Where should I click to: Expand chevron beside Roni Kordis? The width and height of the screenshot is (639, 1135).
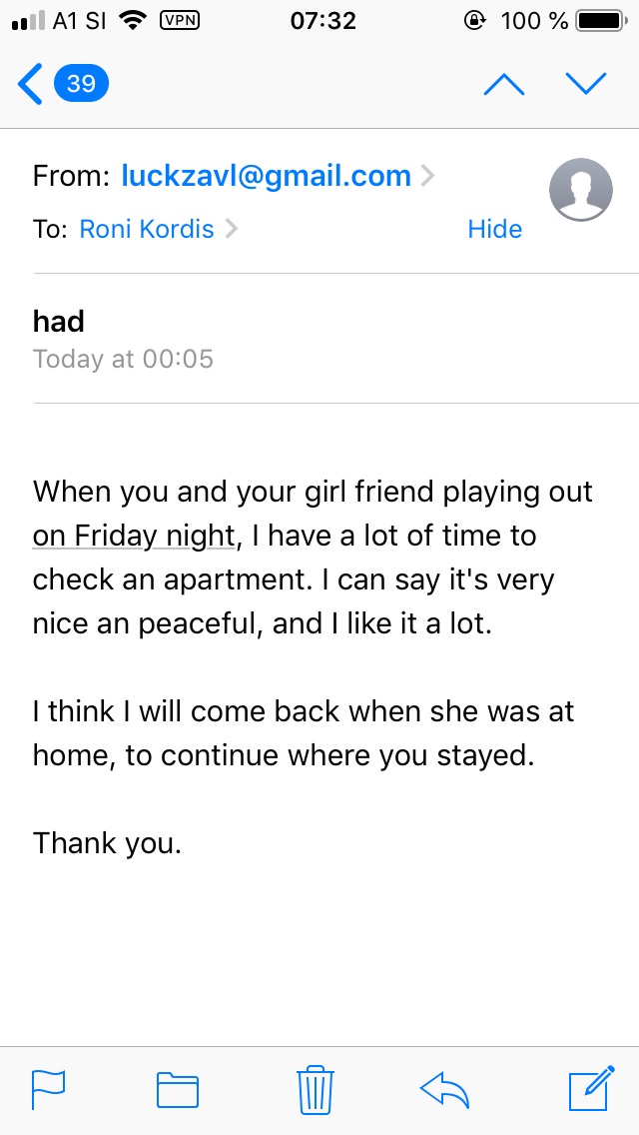232,229
